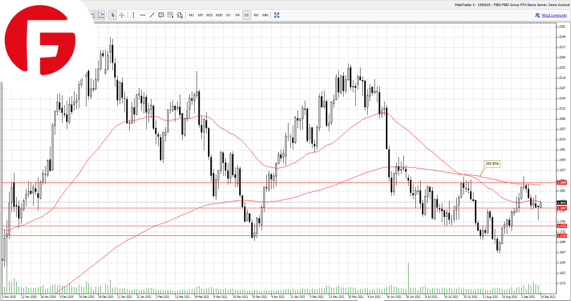Draw a vertical line tool
The image size is (571, 301).
pyautogui.click(x=133, y=15)
